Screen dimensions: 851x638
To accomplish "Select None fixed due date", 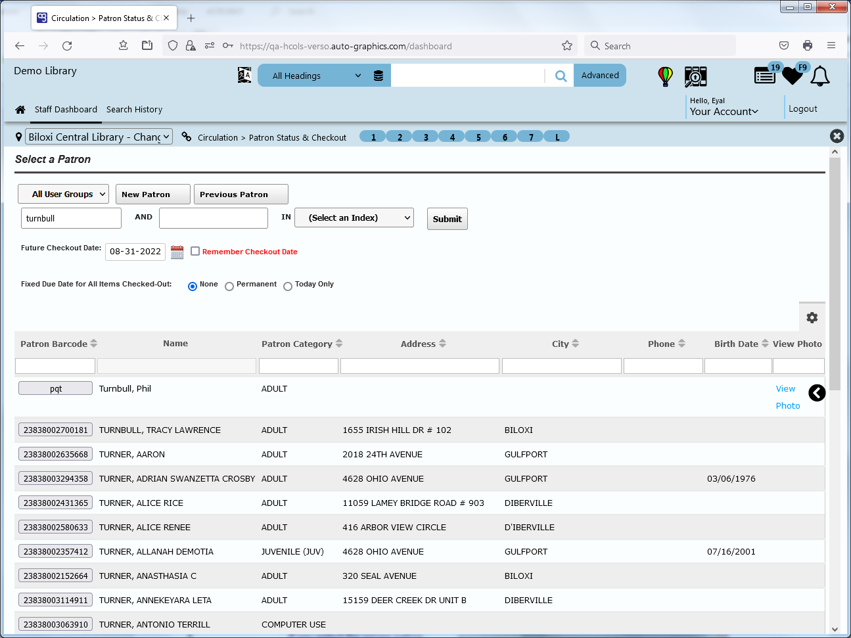I will pyautogui.click(x=193, y=286).
